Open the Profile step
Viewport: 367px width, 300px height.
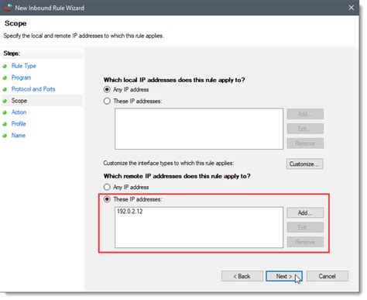[x=19, y=124]
